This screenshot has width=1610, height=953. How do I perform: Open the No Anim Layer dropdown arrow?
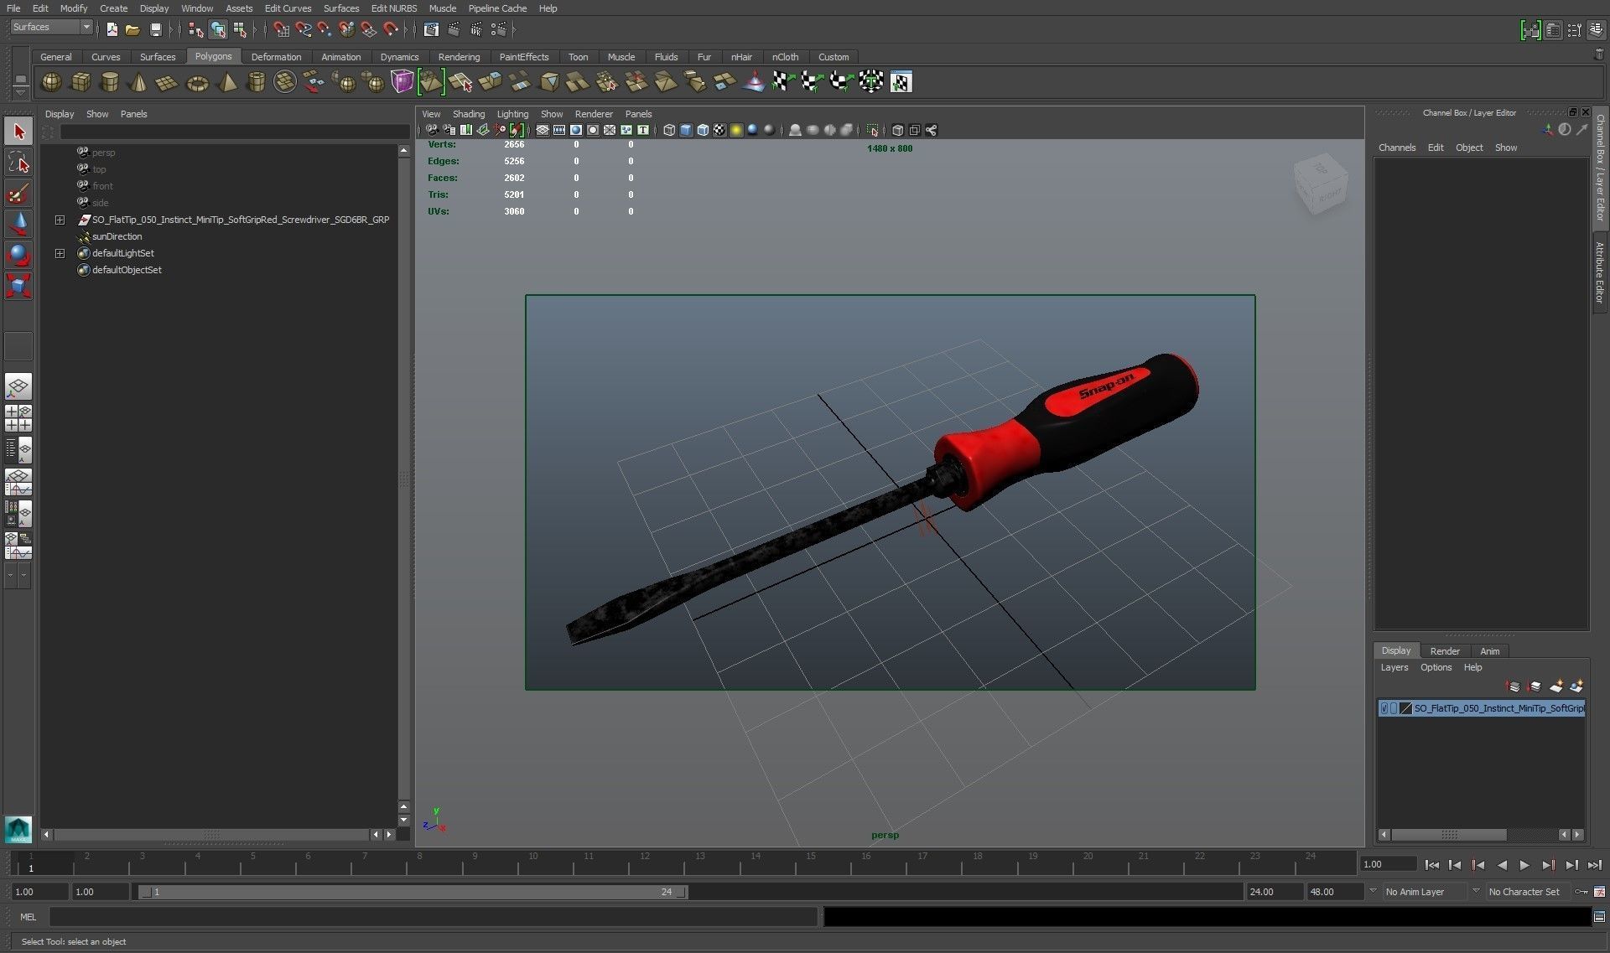tap(1373, 891)
